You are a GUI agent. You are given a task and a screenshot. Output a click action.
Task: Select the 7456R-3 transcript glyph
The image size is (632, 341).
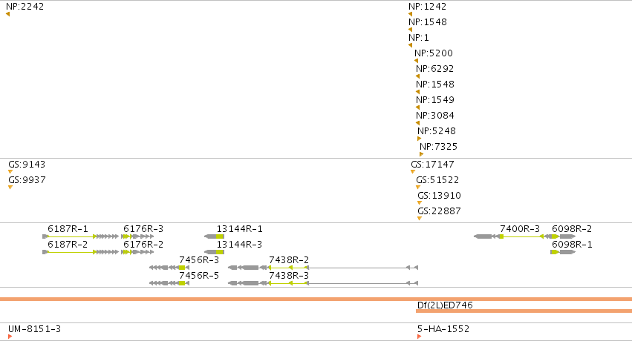coord(169,268)
